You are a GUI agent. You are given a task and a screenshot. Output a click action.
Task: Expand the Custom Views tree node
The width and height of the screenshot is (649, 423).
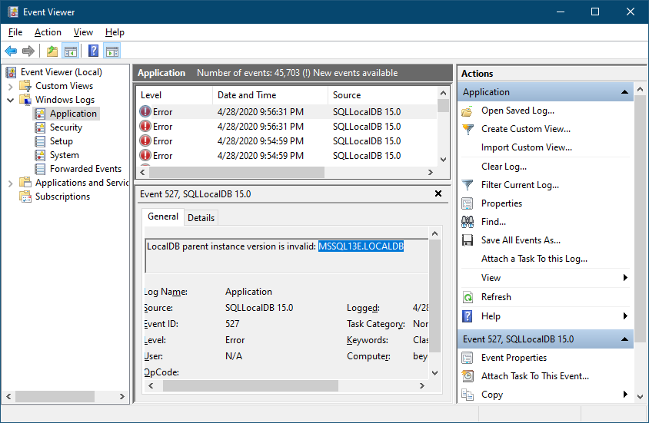click(11, 86)
